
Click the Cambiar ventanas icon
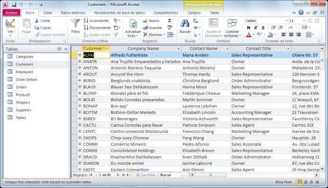(232, 23)
